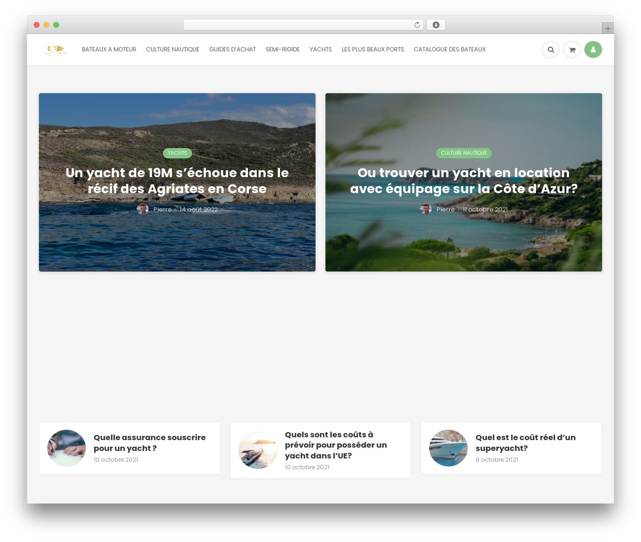Minimize the browser window with yellow button
Screen dimensions: 641x542
click(47, 25)
